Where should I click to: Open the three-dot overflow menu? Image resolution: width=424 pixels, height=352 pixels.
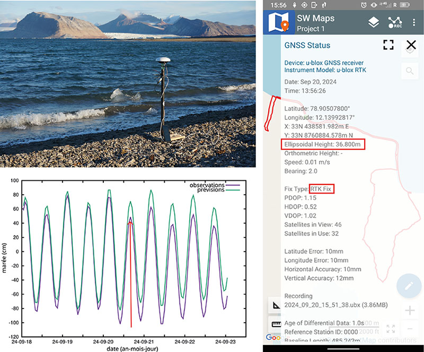pyautogui.click(x=414, y=22)
